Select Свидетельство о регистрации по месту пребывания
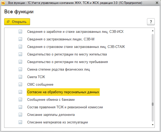Screen dimensions: 161x132 [x=67, y=62]
